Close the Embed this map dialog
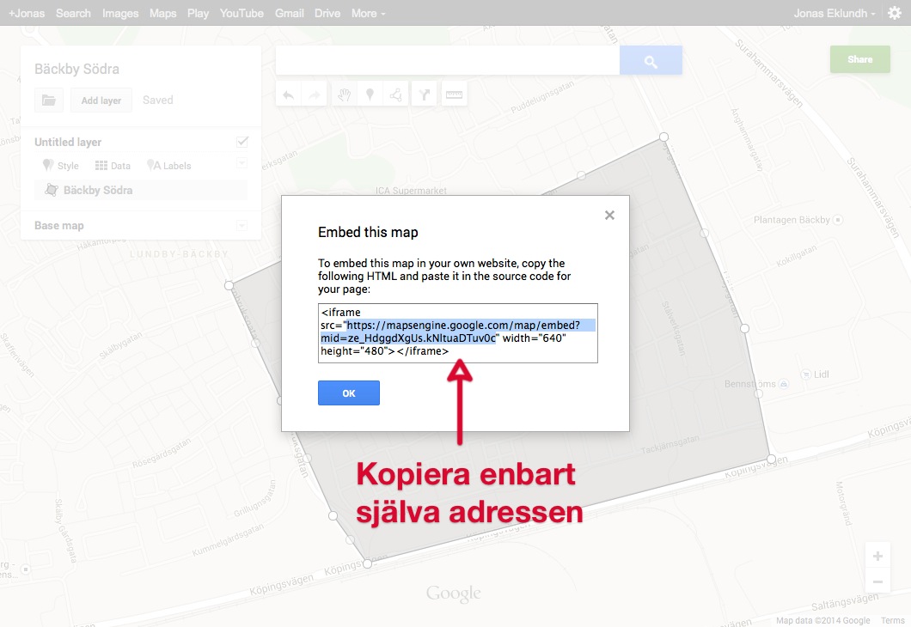The image size is (911, 627). pyautogui.click(x=609, y=216)
